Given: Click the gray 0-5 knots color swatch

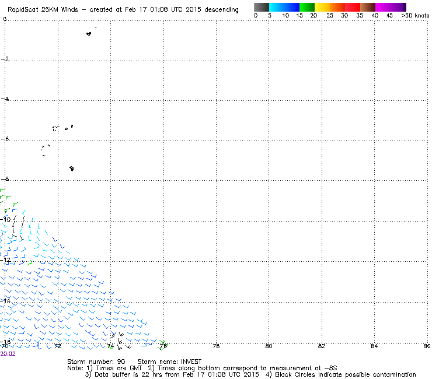Looking at the screenshot, I should coord(262,7).
